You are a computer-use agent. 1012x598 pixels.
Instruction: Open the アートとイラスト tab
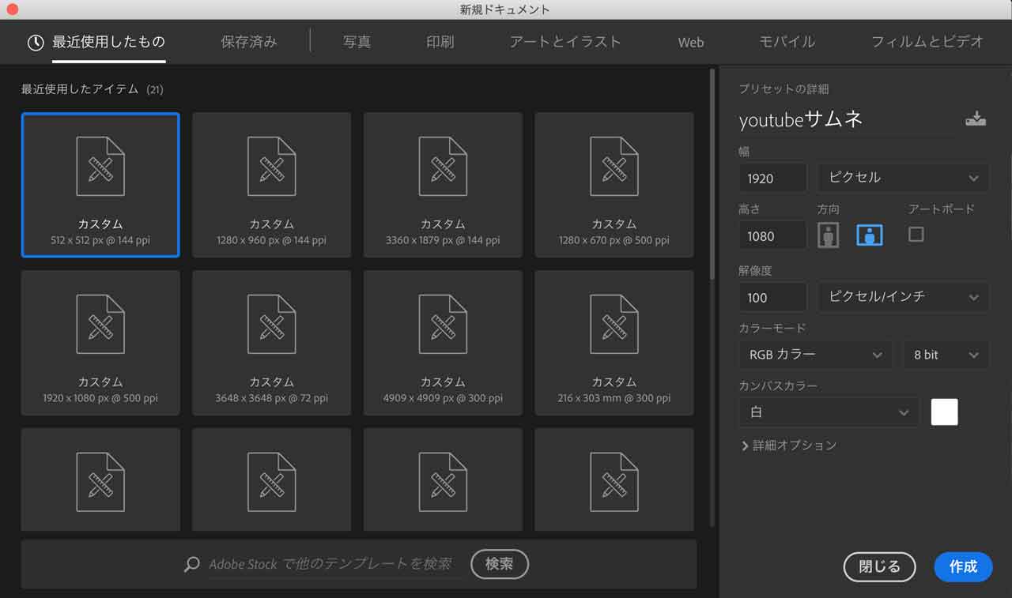(565, 42)
